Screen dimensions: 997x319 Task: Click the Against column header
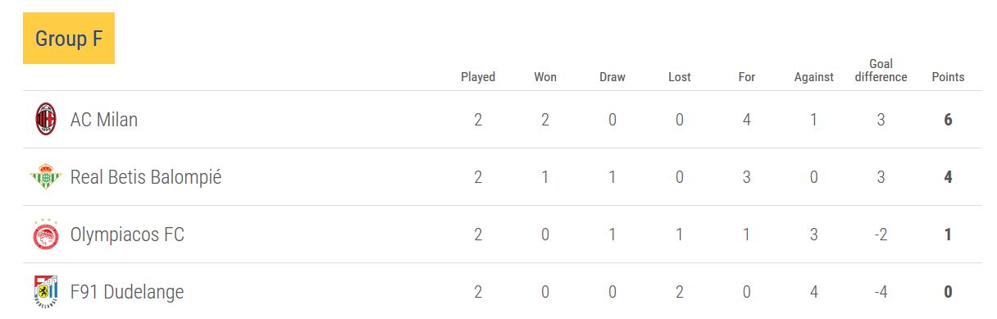click(814, 77)
